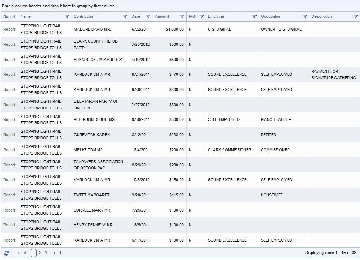Select occupation OWNER - U.S. DIGITAL
The image size is (360, 260).
281,29
